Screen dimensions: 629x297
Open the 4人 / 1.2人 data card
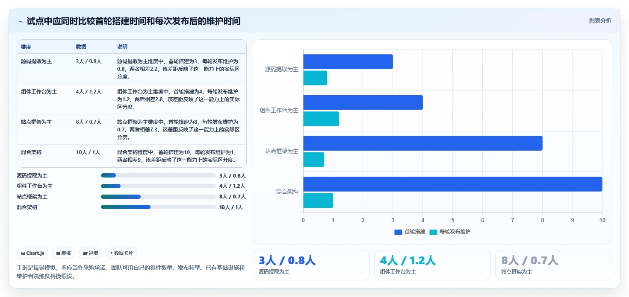click(432, 265)
